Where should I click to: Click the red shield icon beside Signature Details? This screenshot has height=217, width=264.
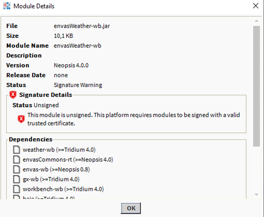click(13, 95)
